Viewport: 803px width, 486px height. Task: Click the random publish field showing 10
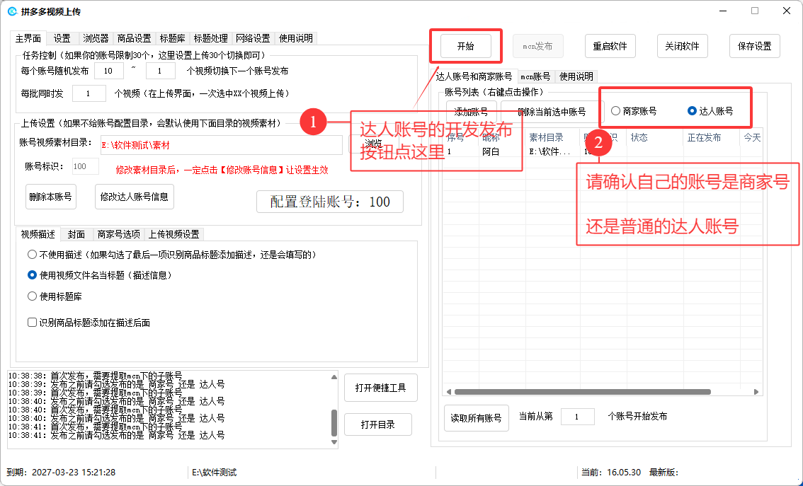[108, 71]
